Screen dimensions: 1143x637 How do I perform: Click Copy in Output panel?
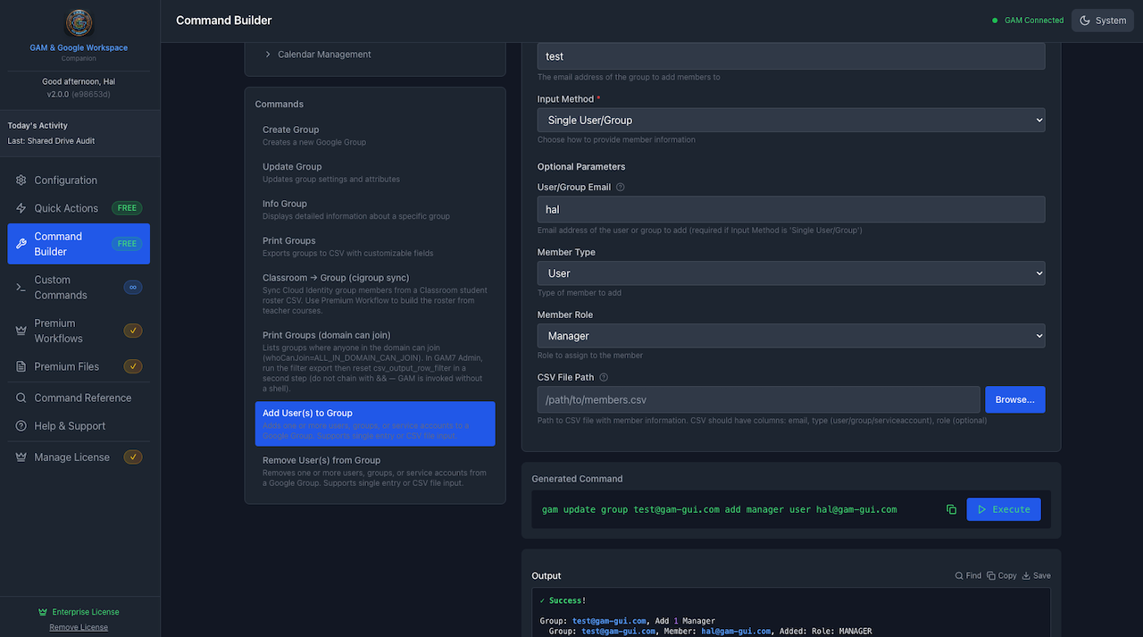click(1002, 576)
